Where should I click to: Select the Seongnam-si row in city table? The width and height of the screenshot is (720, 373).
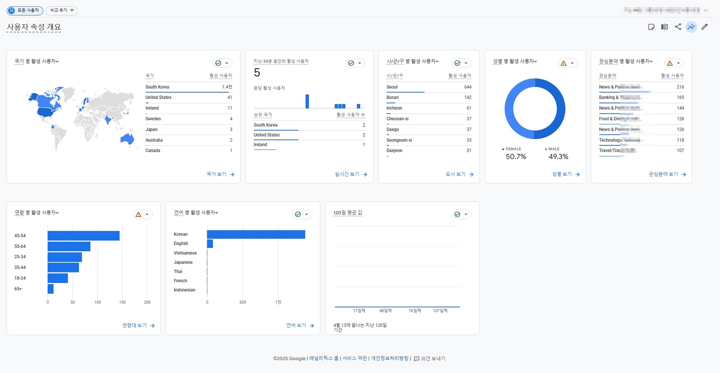tap(429, 140)
